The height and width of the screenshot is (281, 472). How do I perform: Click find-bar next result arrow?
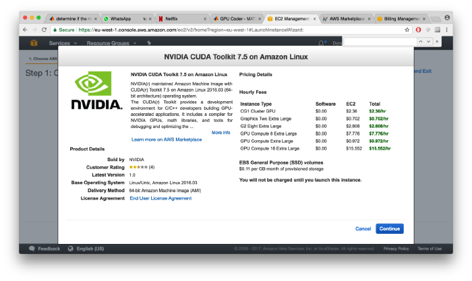pyautogui.click(x=428, y=42)
